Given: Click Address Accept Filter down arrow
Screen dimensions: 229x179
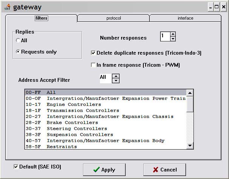Looking at the screenshot, I should pyautogui.click(x=116, y=81).
